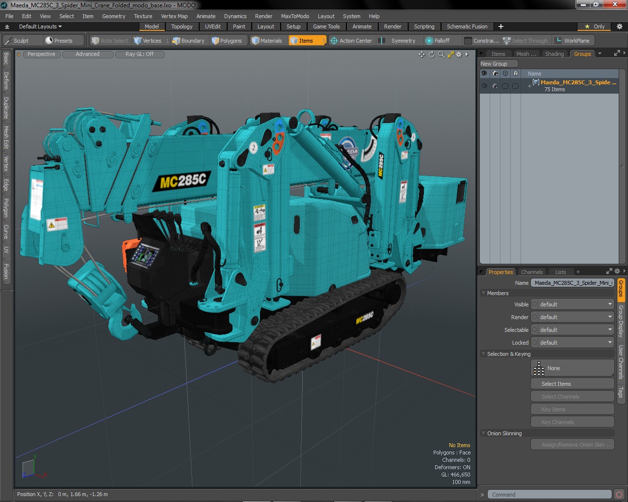
Task: Toggle render camera for the Maeda group
Action: 495,86
